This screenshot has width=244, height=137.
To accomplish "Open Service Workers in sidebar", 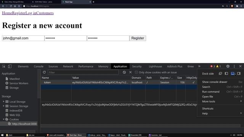I will (19, 83).
